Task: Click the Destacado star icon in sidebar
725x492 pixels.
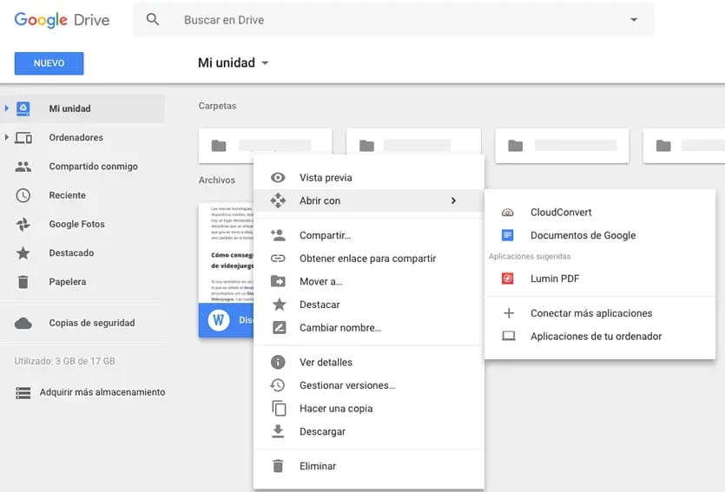Action: (x=23, y=253)
